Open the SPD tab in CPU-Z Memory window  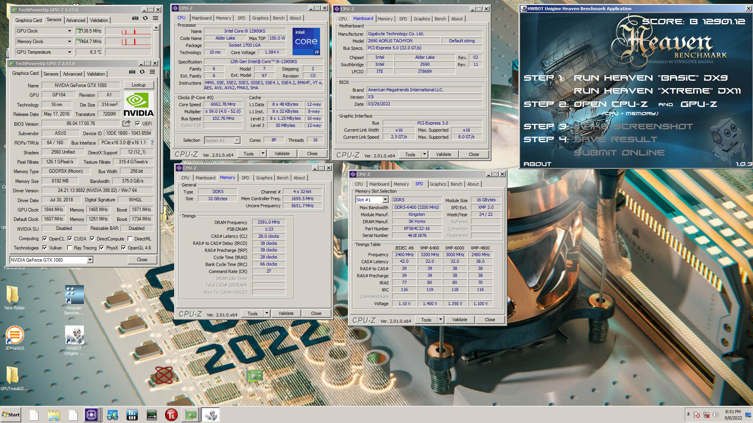(x=245, y=178)
